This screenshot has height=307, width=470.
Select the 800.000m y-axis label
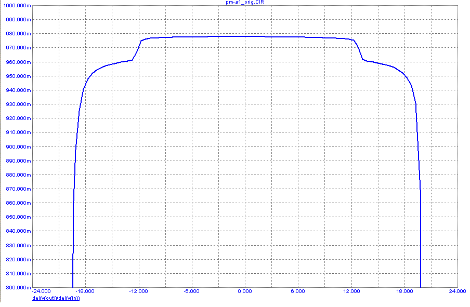pos(18,288)
